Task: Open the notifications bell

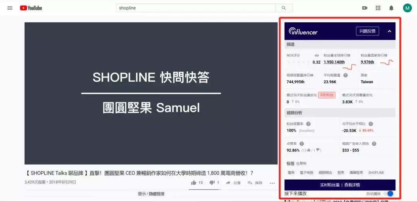Action: click(391, 8)
